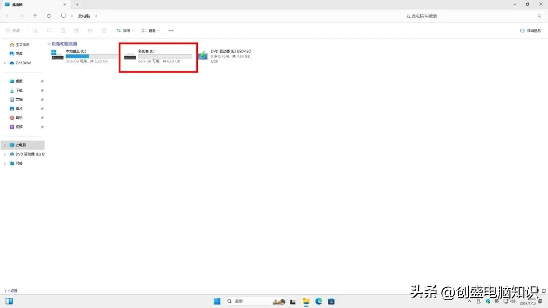The image size is (548, 308).
Task: Click the Share icon in the toolbar
Action: click(x=90, y=30)
